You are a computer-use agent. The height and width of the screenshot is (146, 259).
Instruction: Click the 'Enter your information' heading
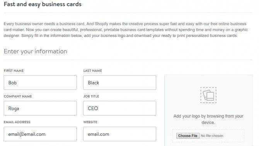(x=36, y=51)
